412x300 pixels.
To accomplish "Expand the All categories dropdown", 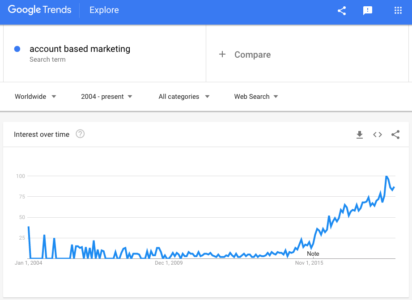I will pos(184,97).
